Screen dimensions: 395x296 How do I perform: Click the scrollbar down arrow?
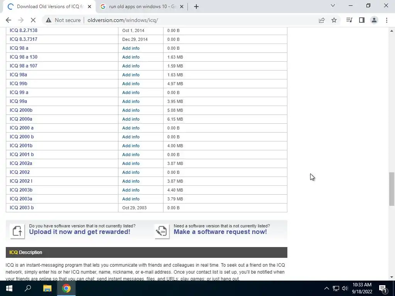(392, 277)
